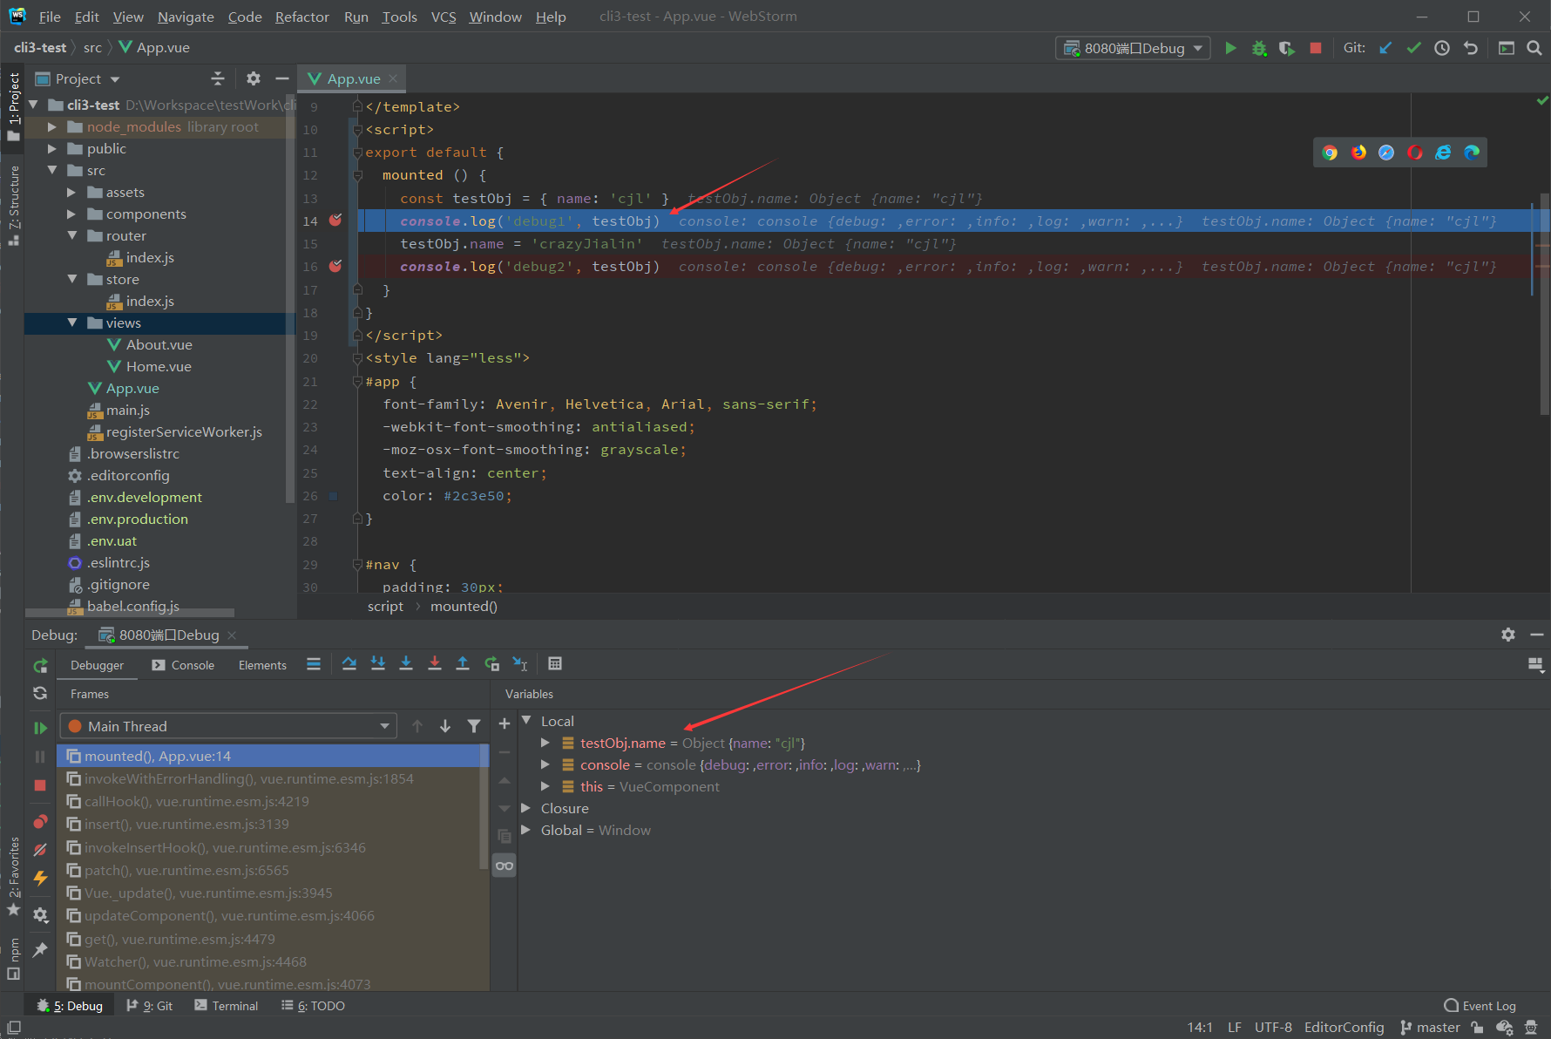Image resolution: width=1551 pixels, height=1039 pixels.
Task: Show Git history with the clock icon
Action: (1442, 49)
